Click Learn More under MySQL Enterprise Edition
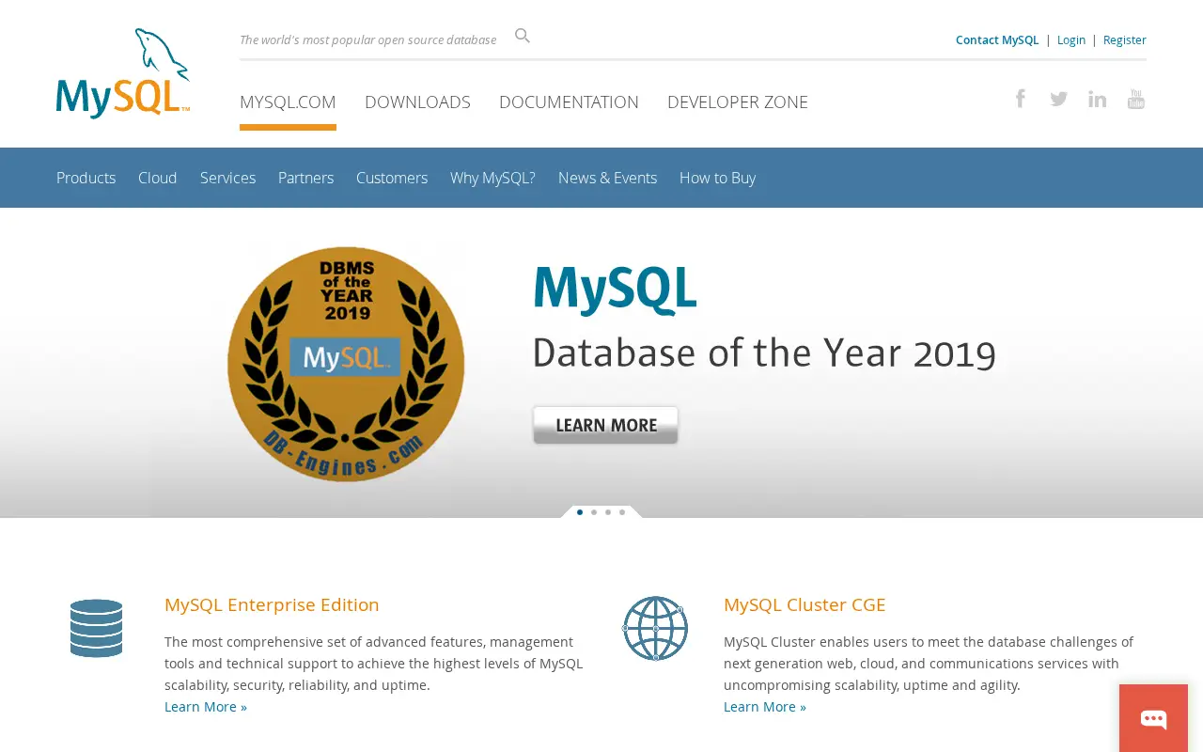Image resolution: width=1203 pixels, height=752 pixels. tap(206, 707)
